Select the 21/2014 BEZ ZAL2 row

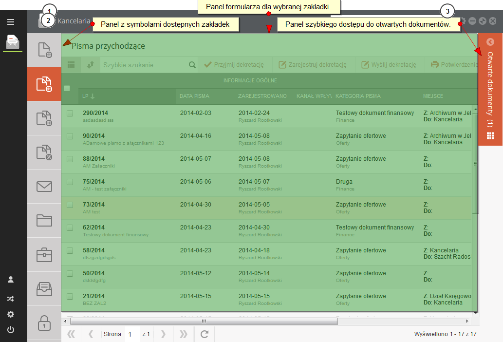[266, 300]
